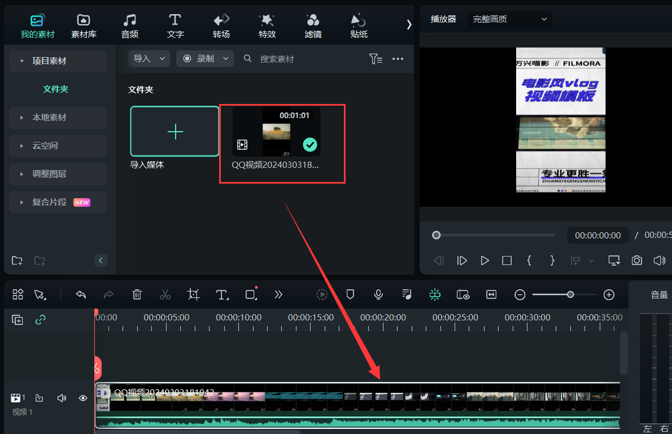Click the 导入媒体 import media button
The height and width of the screenshot is (434, 672).
[x=174, y=132]
